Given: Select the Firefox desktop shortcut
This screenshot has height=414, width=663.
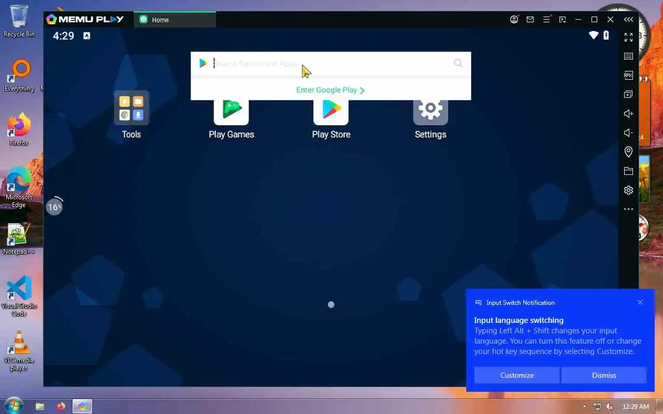Looking at the screenshot, I should [x=19, y=130].
